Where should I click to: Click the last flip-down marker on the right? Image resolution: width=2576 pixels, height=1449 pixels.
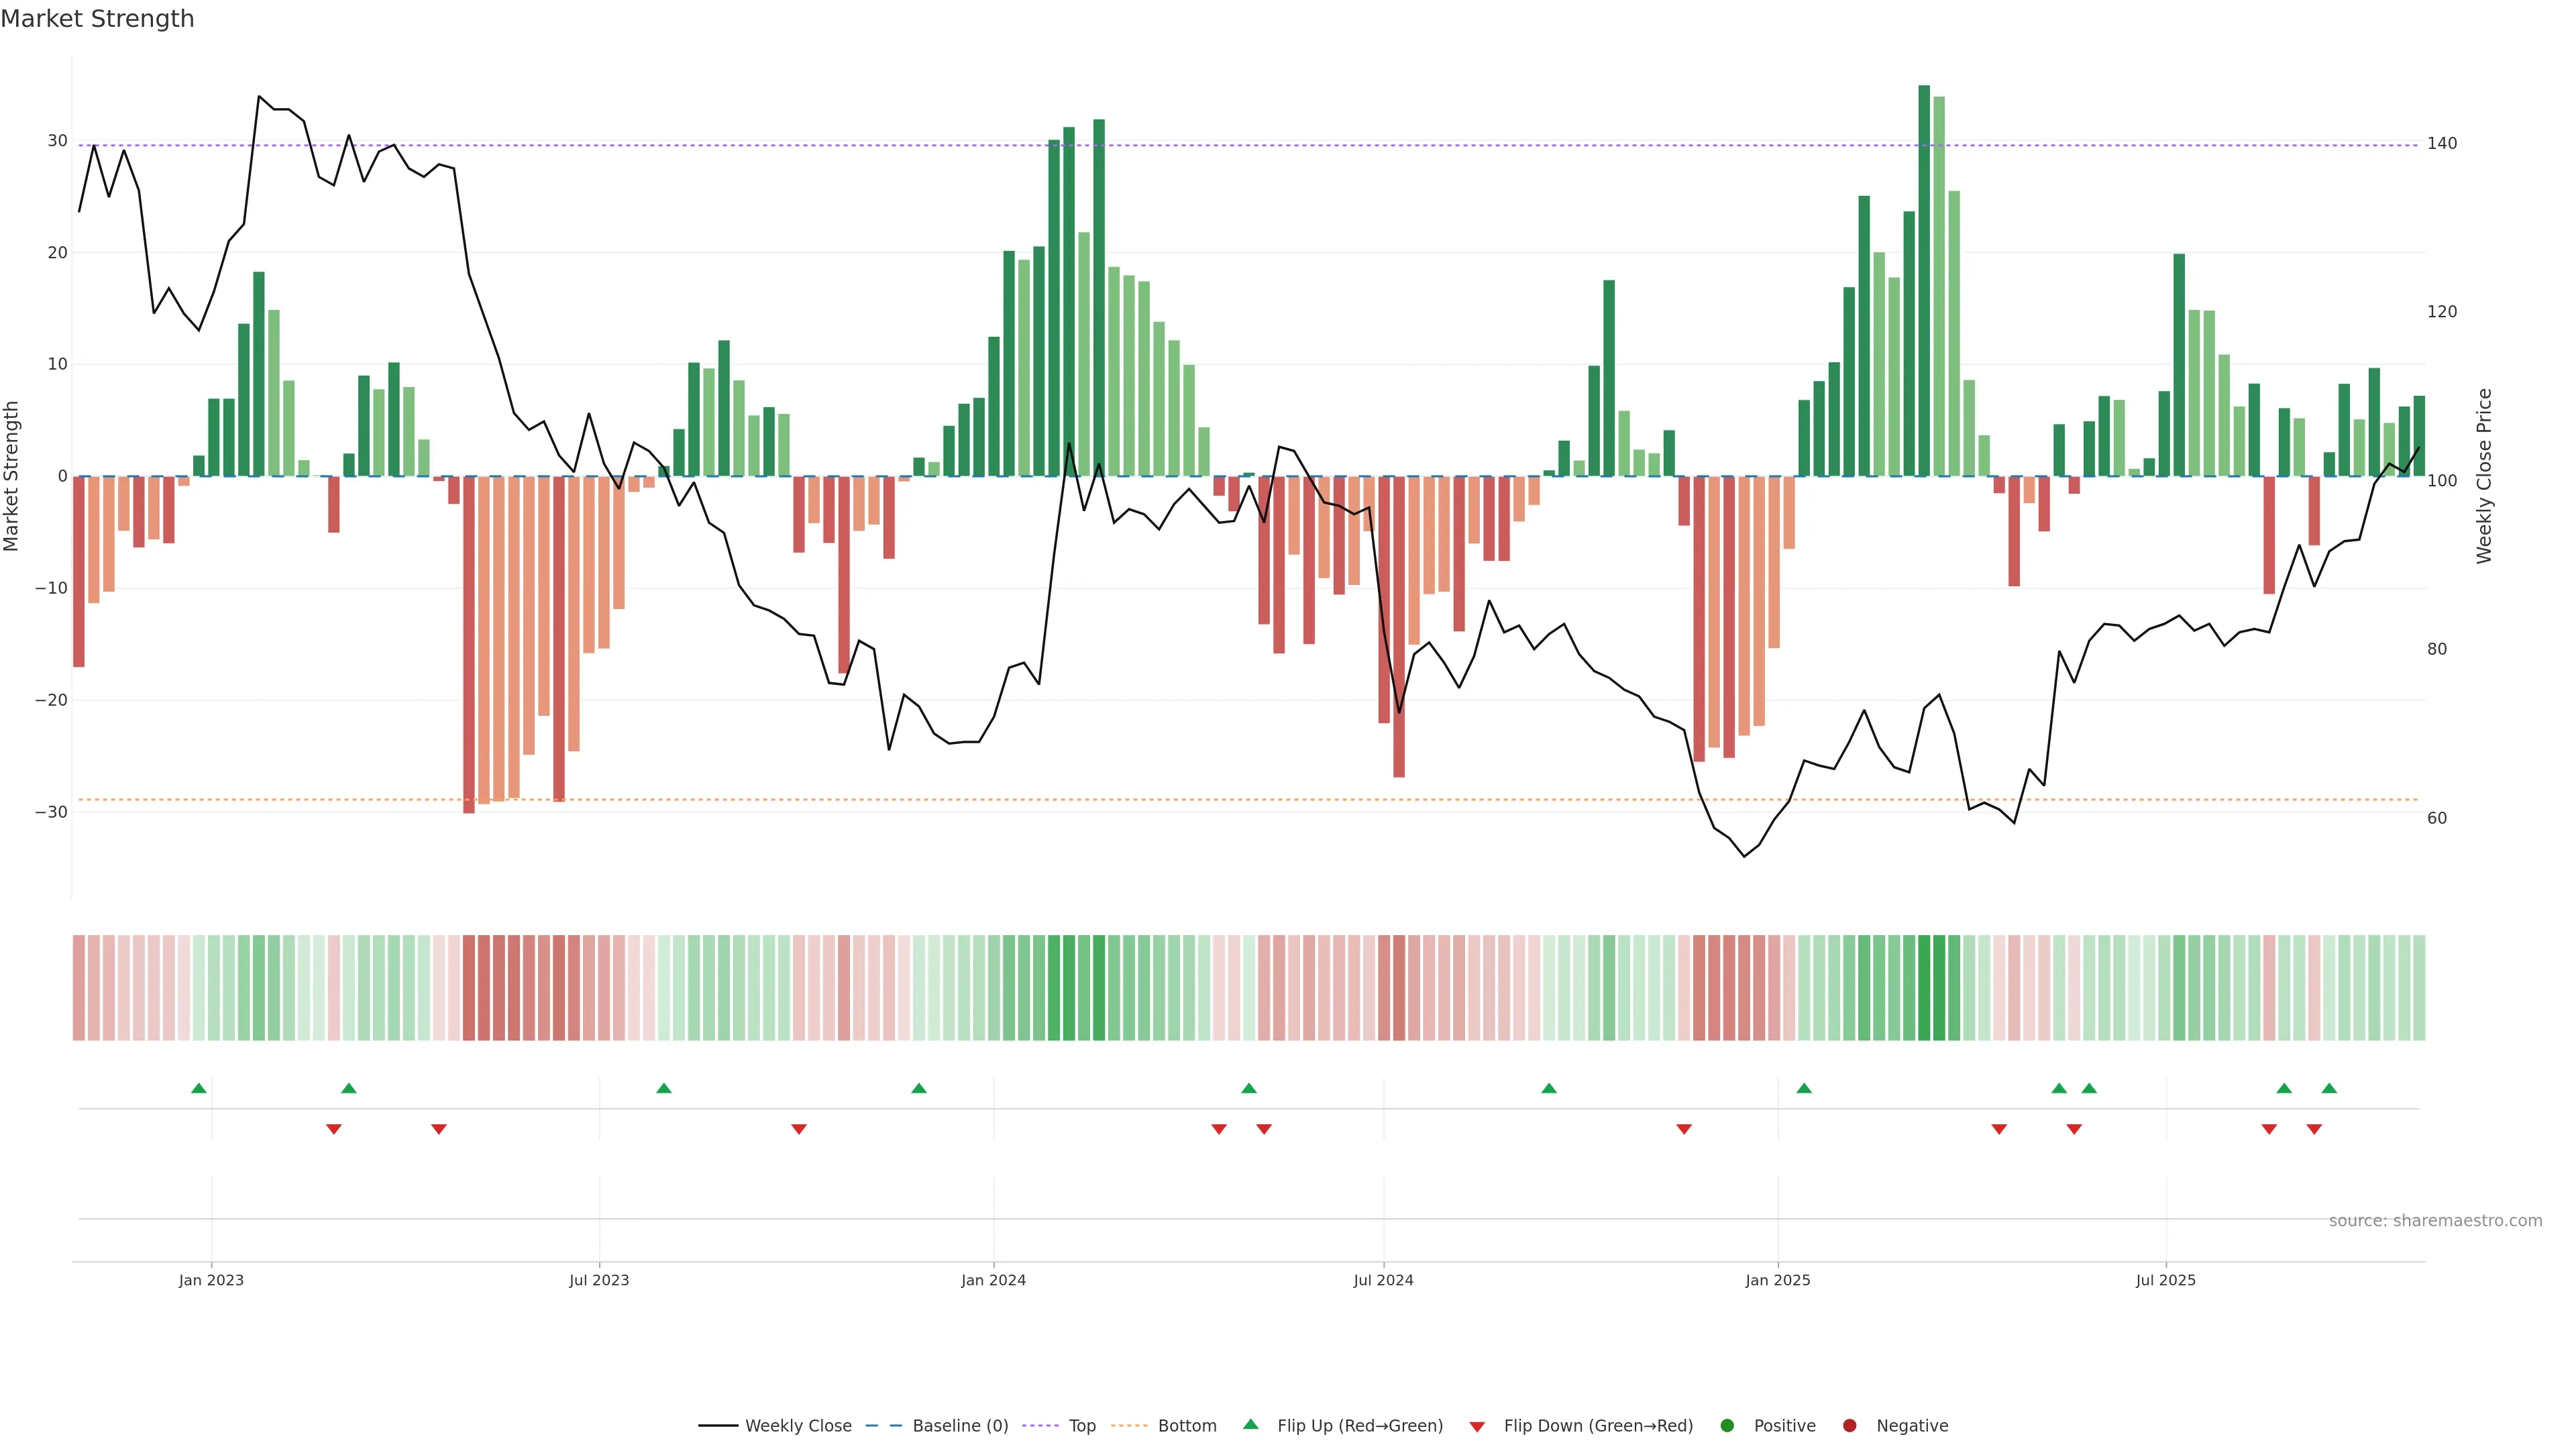[x=2314, y=1129]
